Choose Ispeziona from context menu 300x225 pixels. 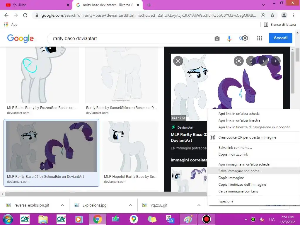(x=253, y=201)
